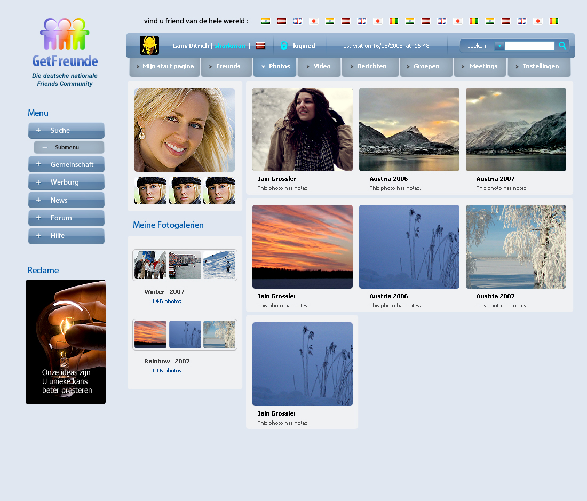Open 146 photos link under Rainbow 2007
The image size is (587, 501).
point(166,370)
